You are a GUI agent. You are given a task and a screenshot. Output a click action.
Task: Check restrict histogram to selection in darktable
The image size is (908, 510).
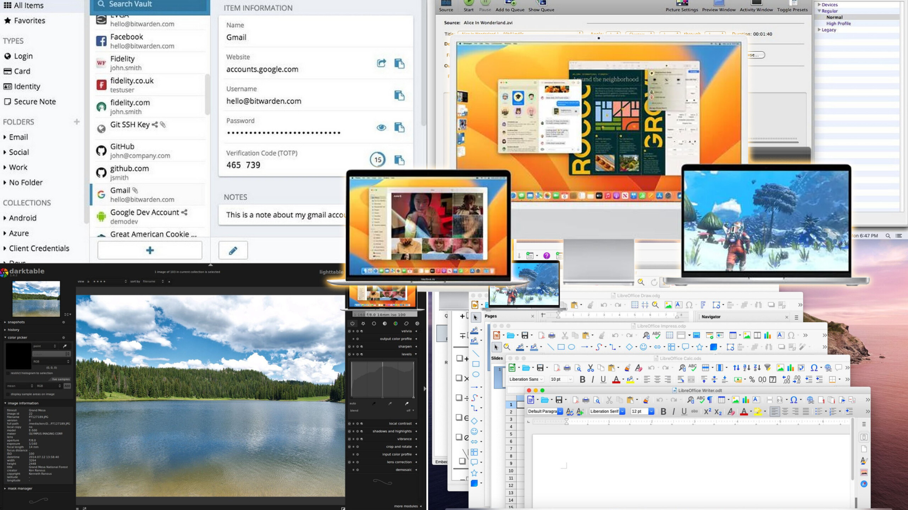pos(8,373)
